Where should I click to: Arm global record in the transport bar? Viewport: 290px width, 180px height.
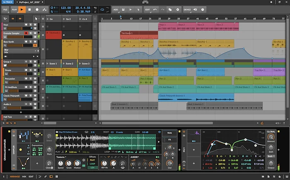tap(37, 10)
